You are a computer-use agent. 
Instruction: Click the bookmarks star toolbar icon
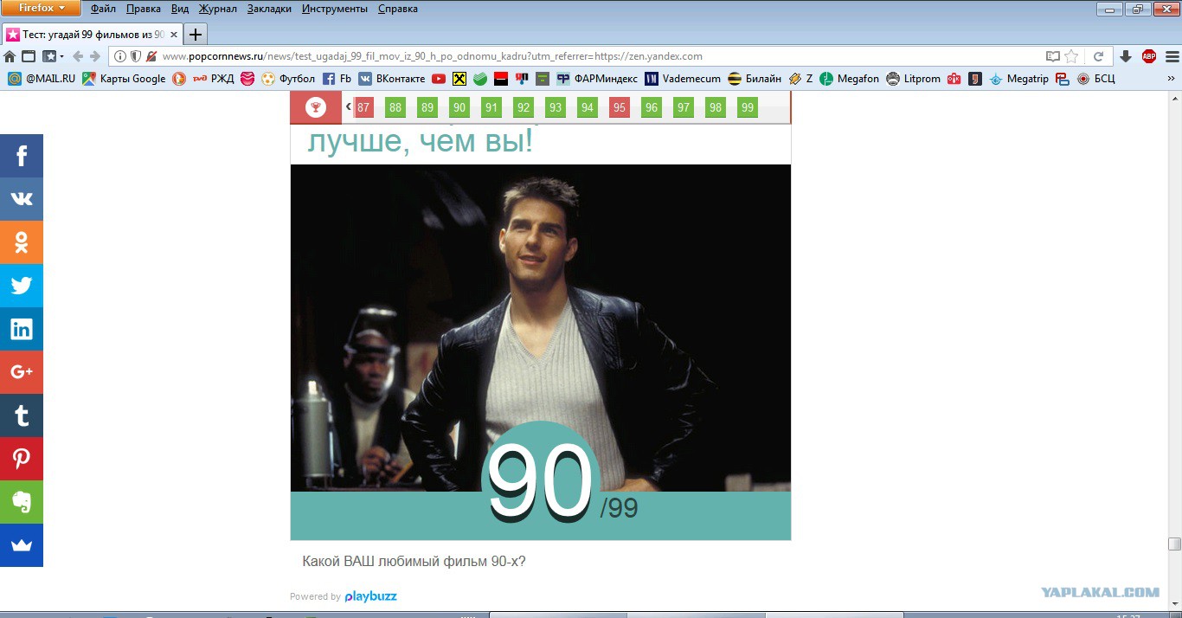click(48, 56)
